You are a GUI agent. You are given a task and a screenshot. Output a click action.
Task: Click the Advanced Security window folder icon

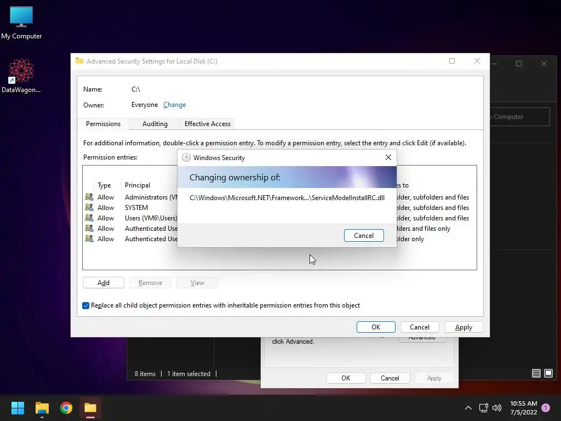coord(79,61)
